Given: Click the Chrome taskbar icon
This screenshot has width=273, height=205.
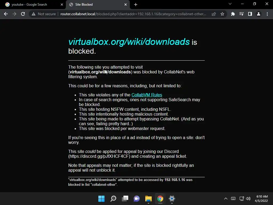Looking at the screenshot, I should click(x=160, y=199).
